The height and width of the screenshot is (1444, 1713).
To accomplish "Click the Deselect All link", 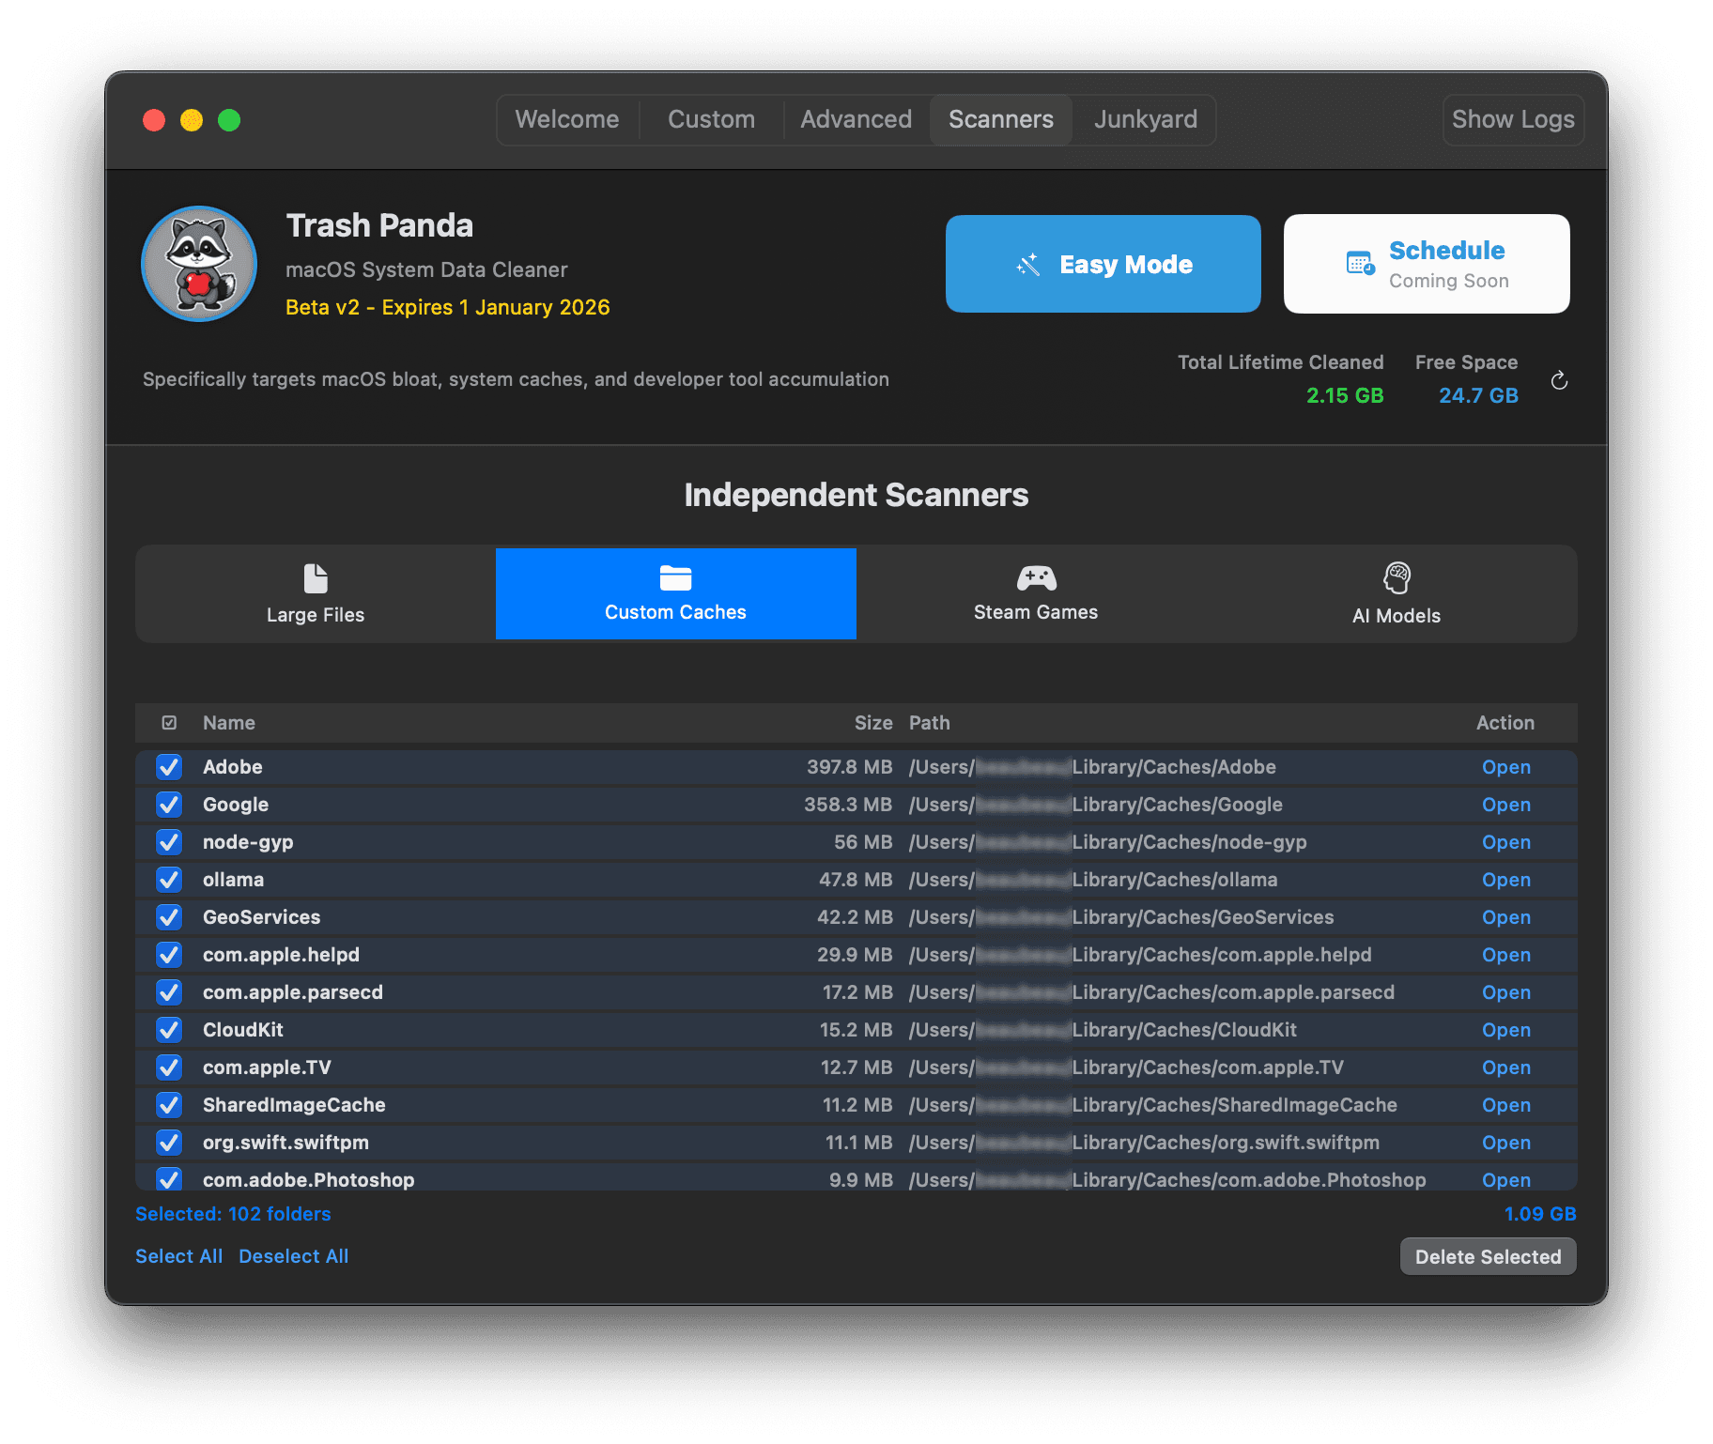I will [293, 1256].
